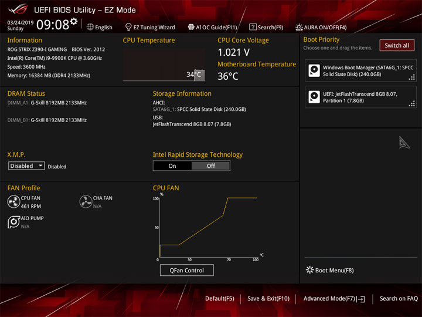Click the 461 RPM fan speed

click(31, 206)
